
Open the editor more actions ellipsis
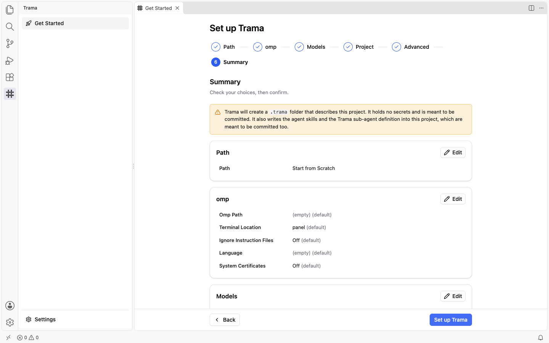(541, 8)
